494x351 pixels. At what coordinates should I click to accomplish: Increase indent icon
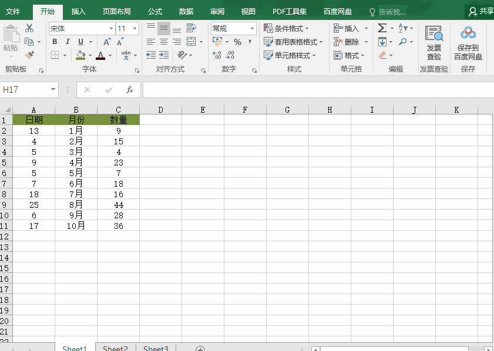(x=164, y=55)
